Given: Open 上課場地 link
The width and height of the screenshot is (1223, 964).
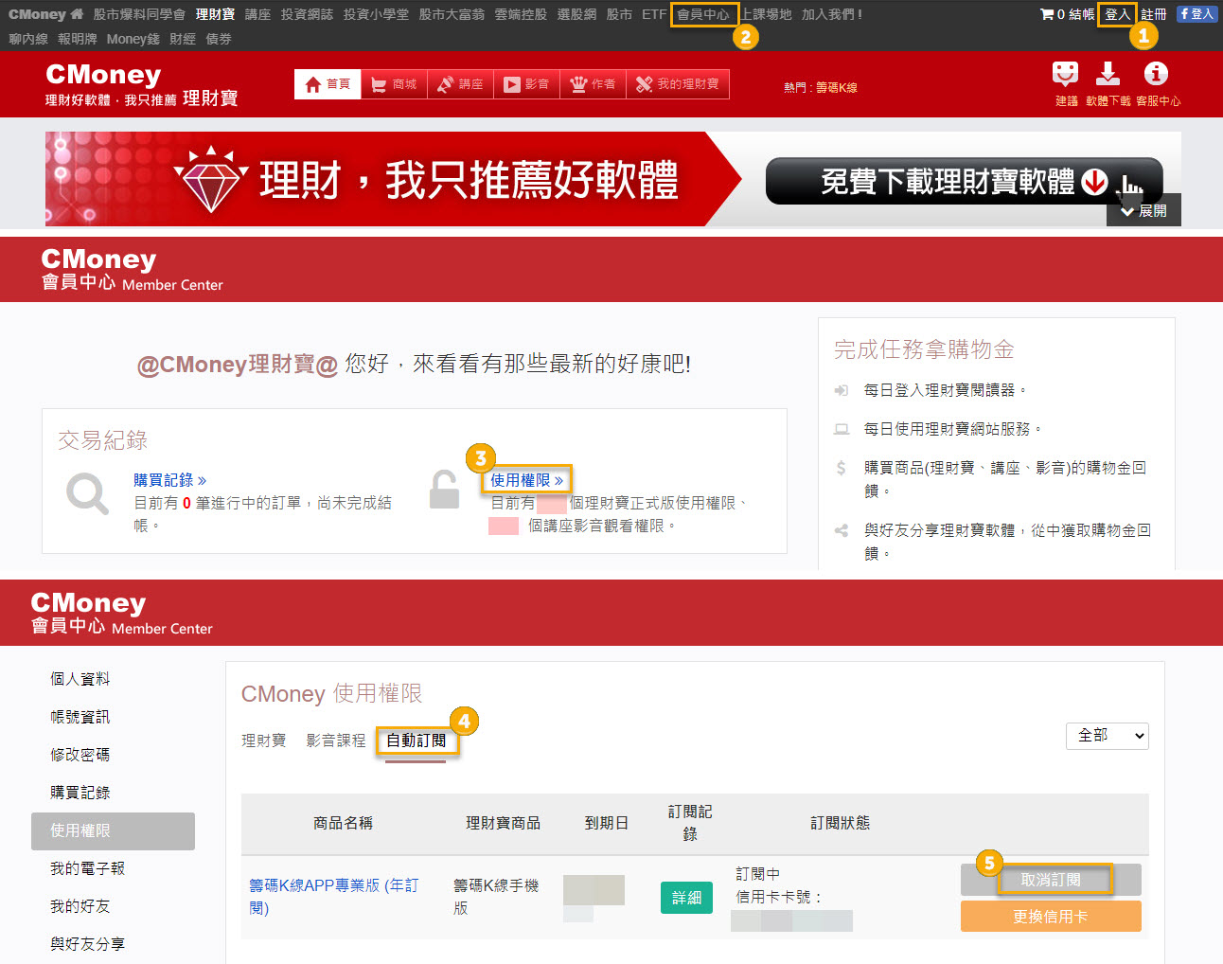Looking at the screenshot, I should (767, 14).
